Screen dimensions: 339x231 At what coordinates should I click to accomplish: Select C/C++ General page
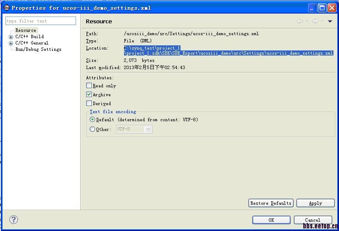pos(32,43)
